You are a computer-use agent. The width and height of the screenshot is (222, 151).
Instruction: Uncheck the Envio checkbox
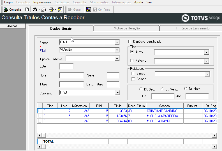pyautogui.click(x=132, y=52)
